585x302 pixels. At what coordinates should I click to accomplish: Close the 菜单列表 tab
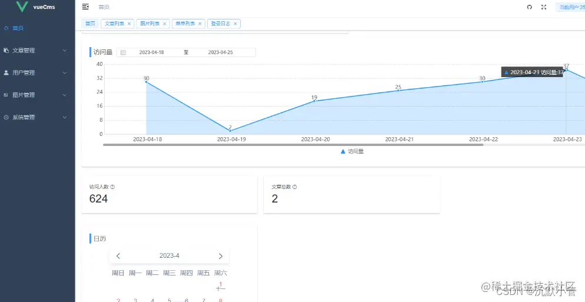tap(200, 24)
